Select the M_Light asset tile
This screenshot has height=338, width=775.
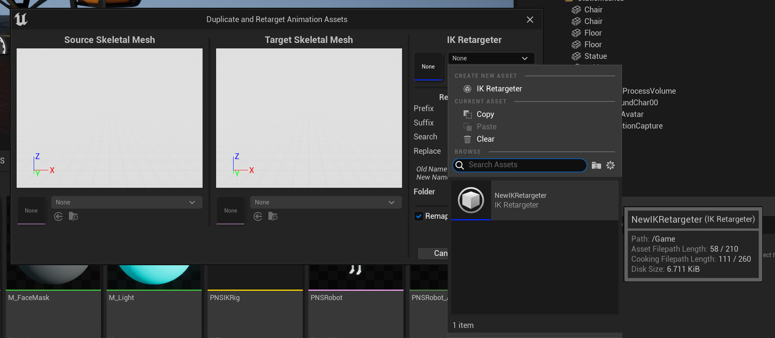coord(154,302)
